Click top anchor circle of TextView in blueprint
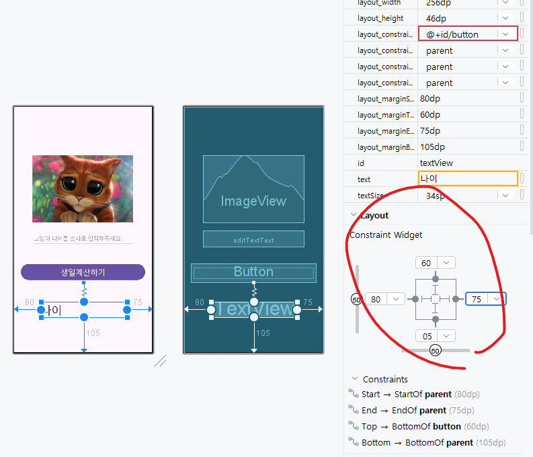This screenshot has width=533, height=457. (254, 302)
